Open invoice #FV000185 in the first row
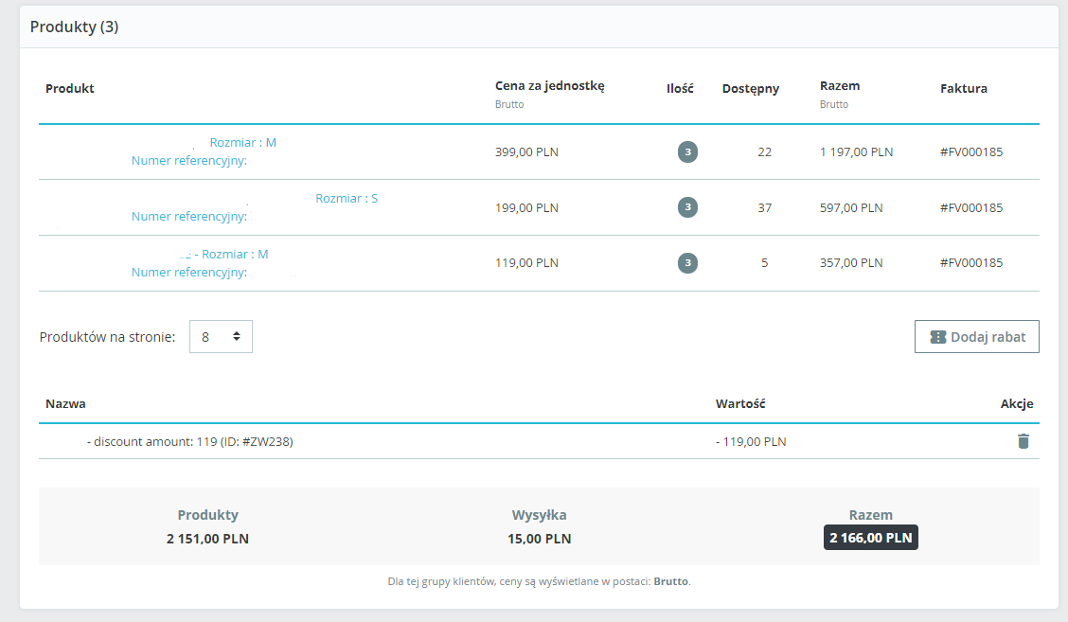The height and width of the screenshot is (622, 1068). [971, 151]
